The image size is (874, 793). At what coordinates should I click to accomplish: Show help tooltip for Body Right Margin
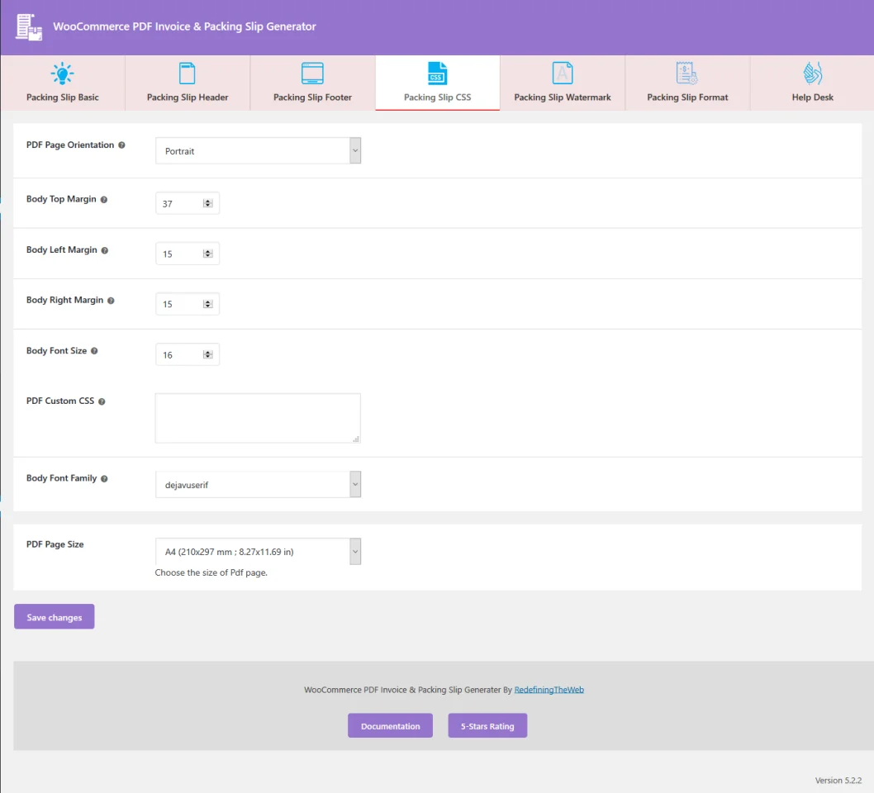pyautogui.click(x=111, y=301)
